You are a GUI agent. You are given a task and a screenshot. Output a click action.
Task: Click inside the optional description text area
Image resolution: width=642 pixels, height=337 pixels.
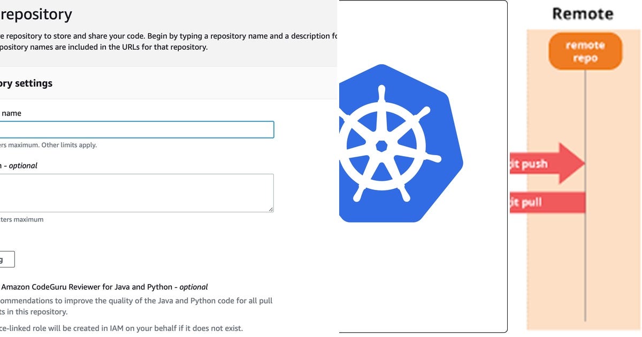pyautogui.click(x=137, y=193)
